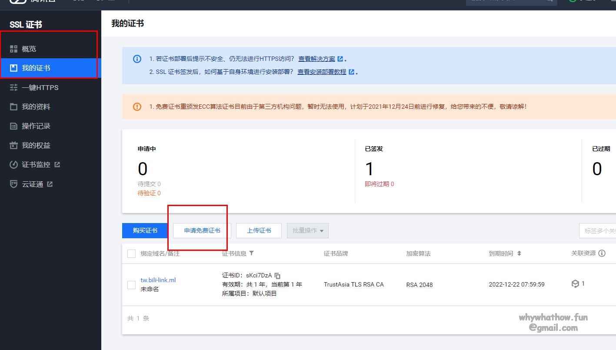
Task: Open 操作记录 in the sidebar
Action: [36, 126]
